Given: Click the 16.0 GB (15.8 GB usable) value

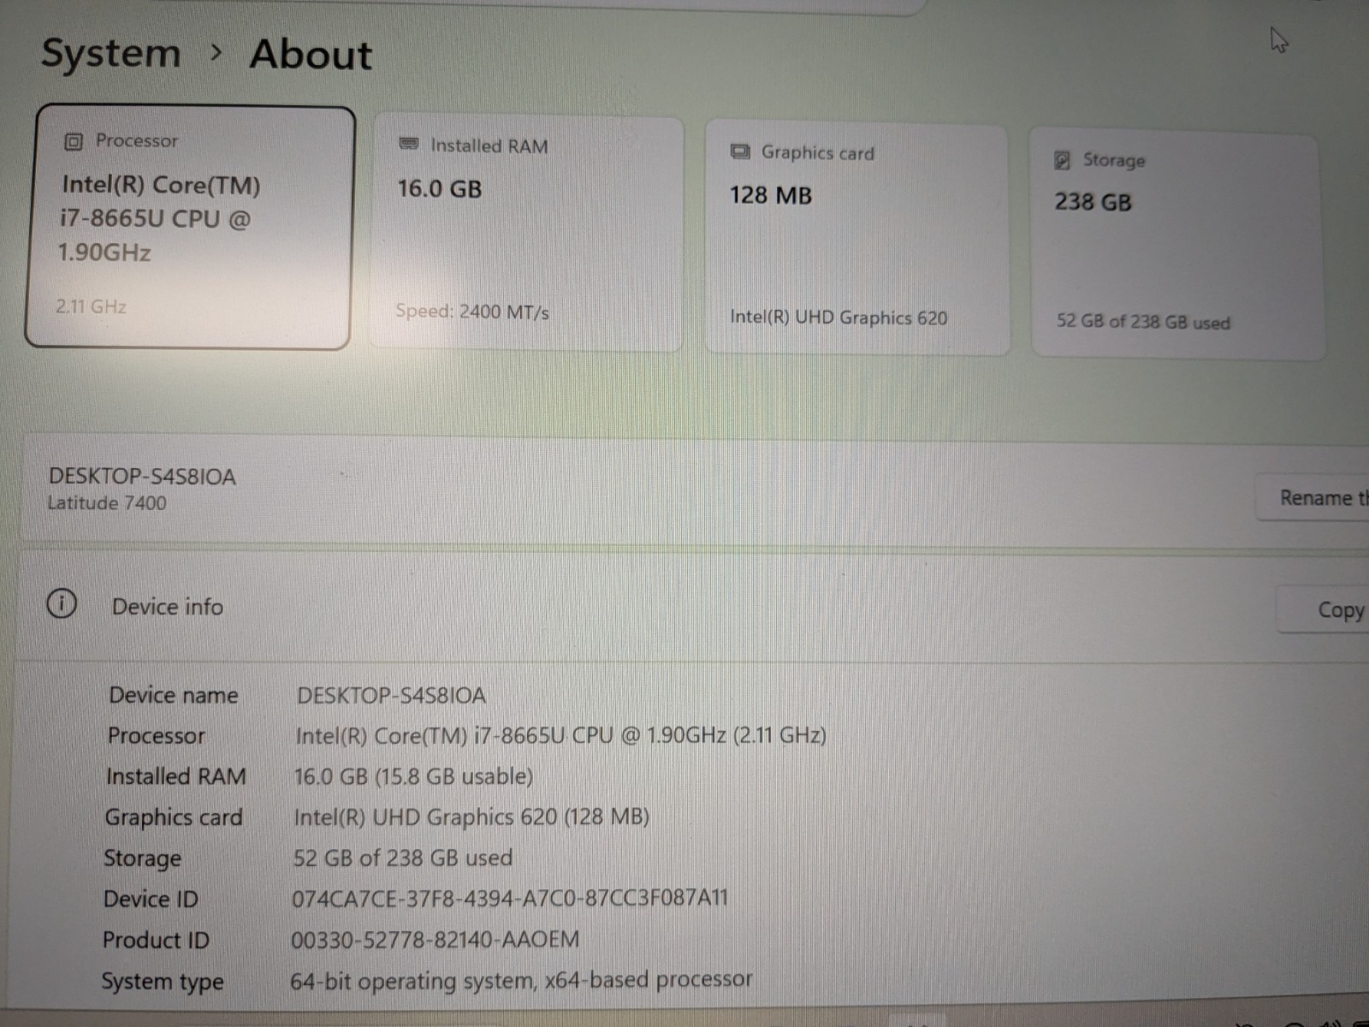Looking at the screenshot, I should (413, 776).
